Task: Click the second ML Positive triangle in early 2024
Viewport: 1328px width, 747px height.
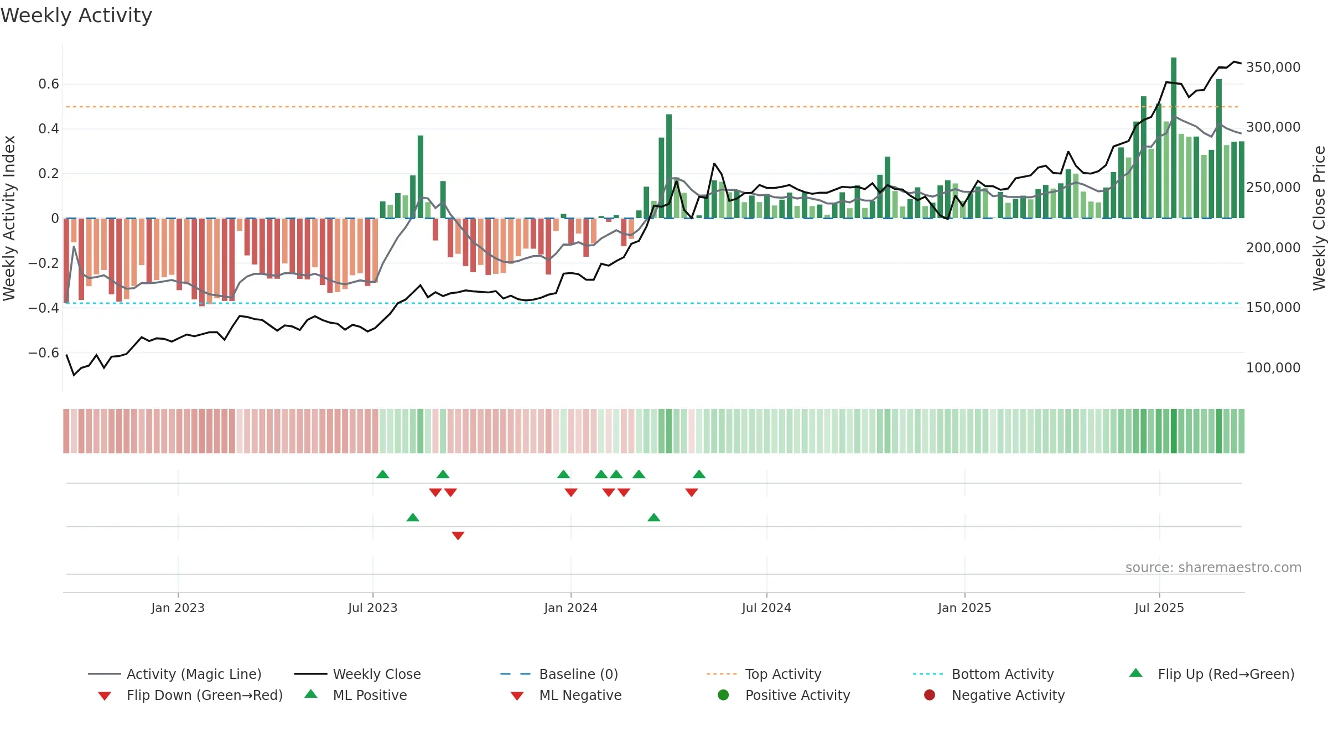Action: point(654,517)
